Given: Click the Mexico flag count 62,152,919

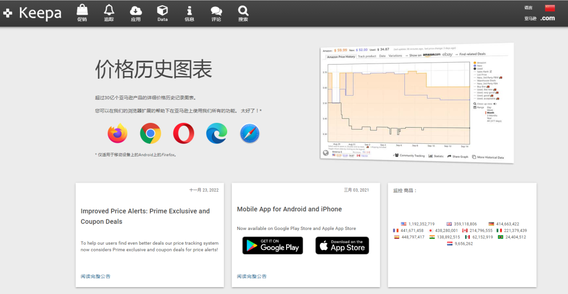Looking at the screenshot, I should pyautogui.click(x=479, y=237).
